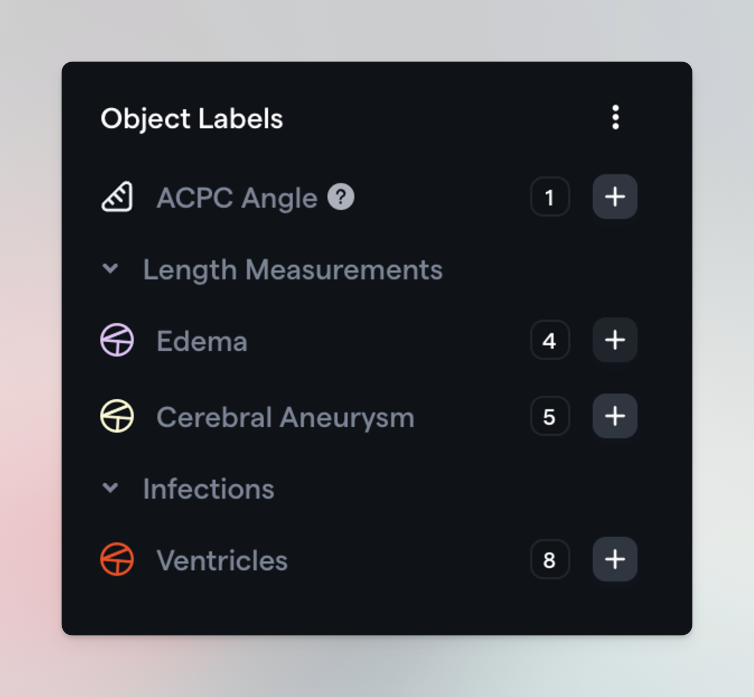Select the ACPC Angle label
Image resolution: width=754 pixels, height=697 pixels.
click(x=237, y=198)
